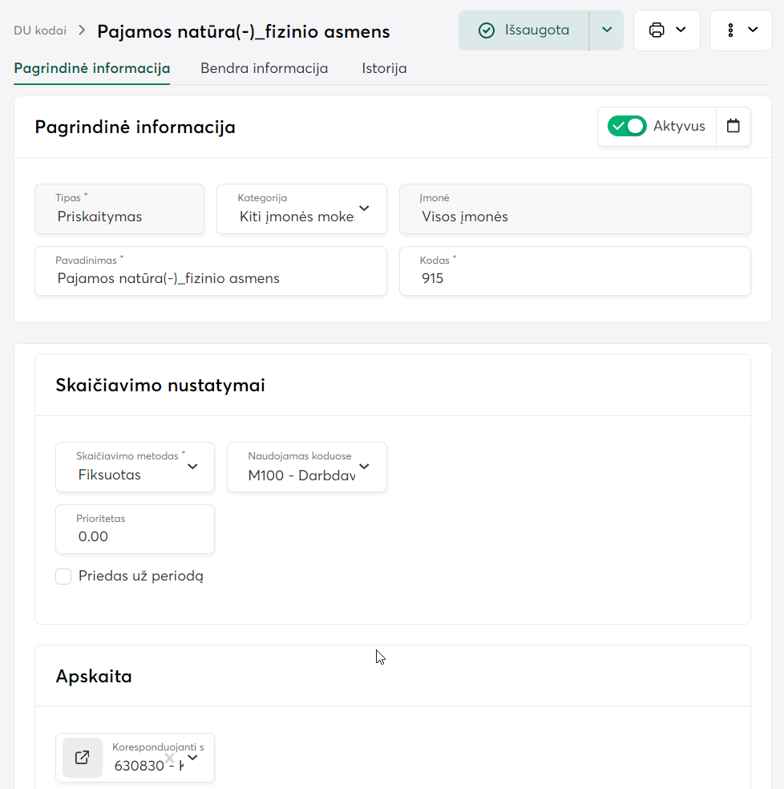Click the breadcrumb arrow after DU kodai
The width and height of the screenshot is (784, 789).
click(x=82, y=30)
